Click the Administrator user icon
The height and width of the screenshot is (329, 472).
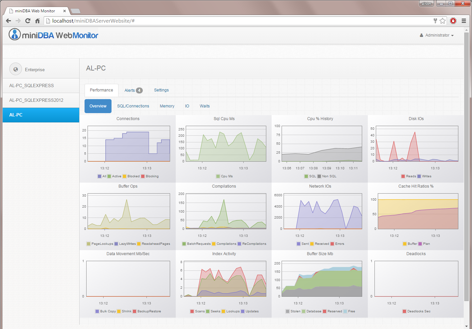coord(421,35)
